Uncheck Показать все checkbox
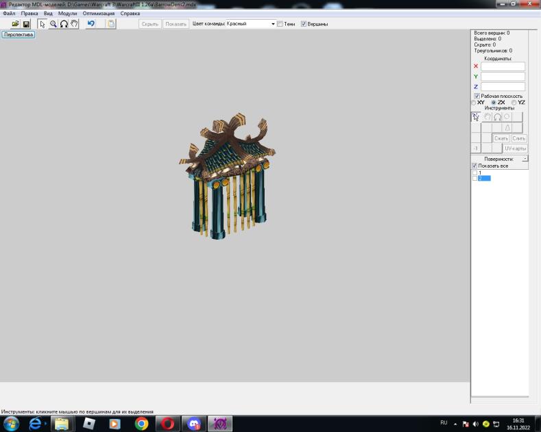Viewport: 541px width, 432px height. coord(474,166)
